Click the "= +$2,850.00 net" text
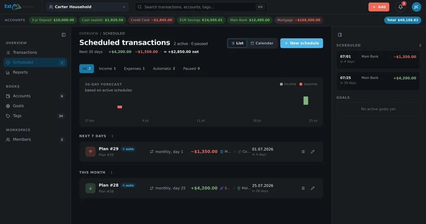This screenshot has height=224, width=426. [181, 52]
